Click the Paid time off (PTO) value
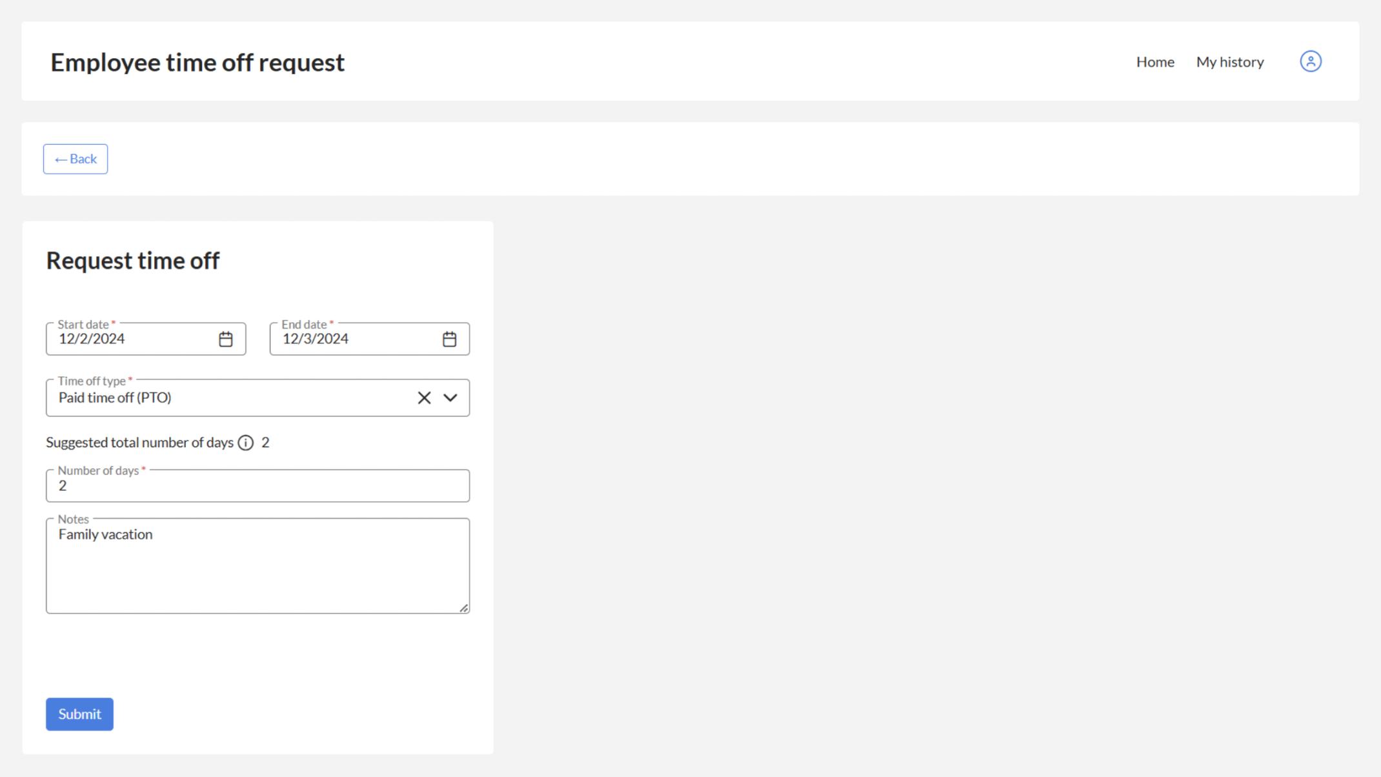 pos(115,398)
